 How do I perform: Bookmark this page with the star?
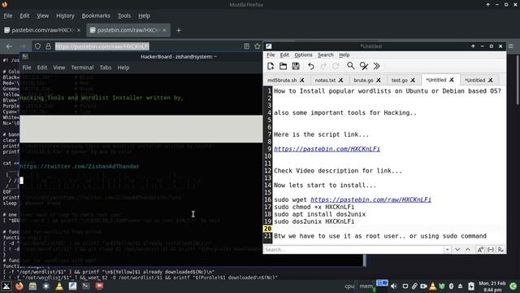coord(257,46)
